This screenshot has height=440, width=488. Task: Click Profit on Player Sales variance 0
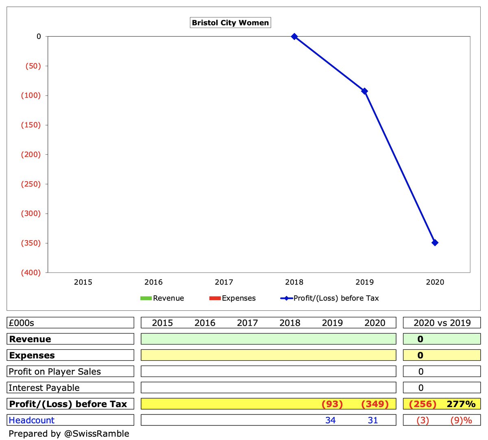click(421, 372)
